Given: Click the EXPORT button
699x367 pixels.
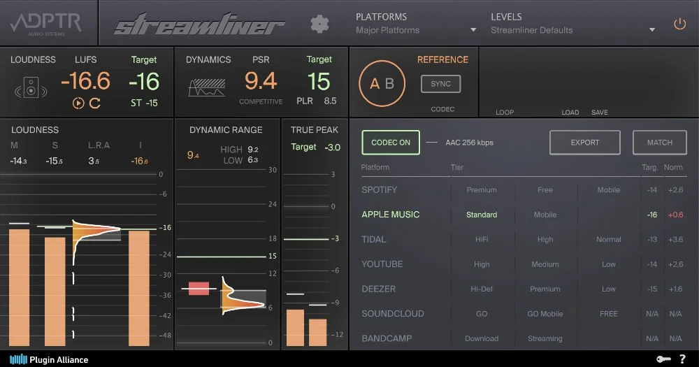Looking at the screenshot, I should tap(585, 143).
